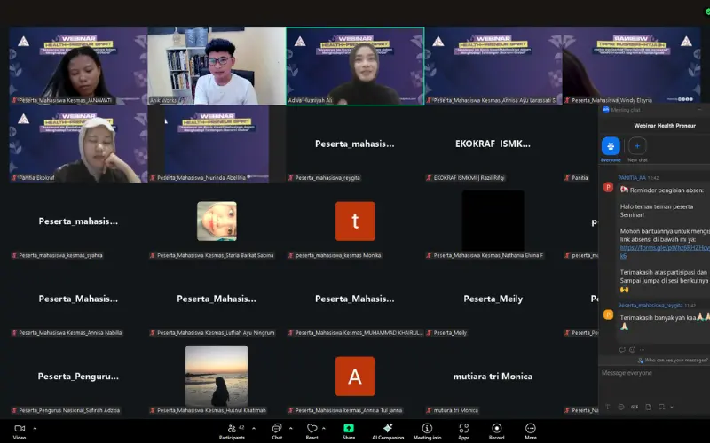Select the Everyone chat channel
Screen dimensions: 710x443
point(611,146)
